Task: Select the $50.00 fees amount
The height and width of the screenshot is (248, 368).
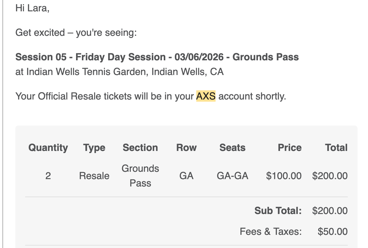Action: (x=333, y=231)
